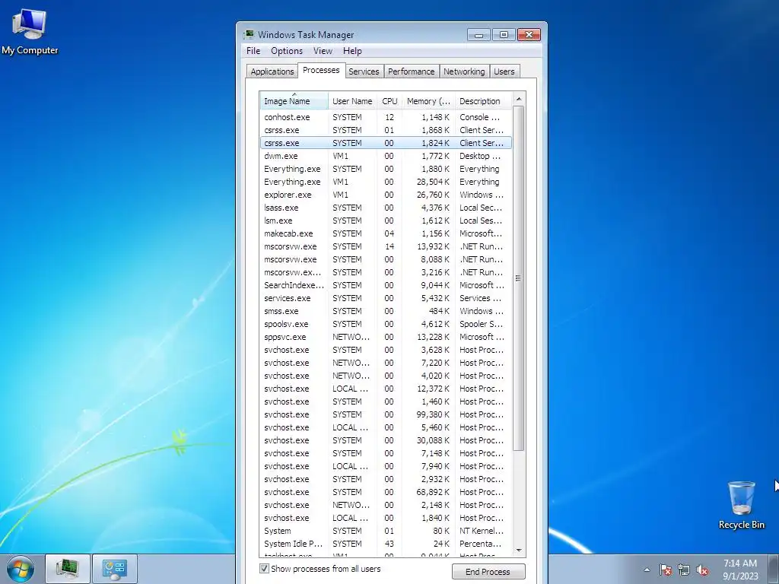The image size is (779, 584).
Task: Sort by Image Name column header
Action: pos(294,101)
